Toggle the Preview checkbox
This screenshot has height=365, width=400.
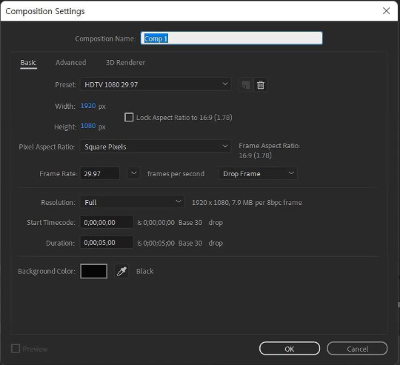(15, 349)
